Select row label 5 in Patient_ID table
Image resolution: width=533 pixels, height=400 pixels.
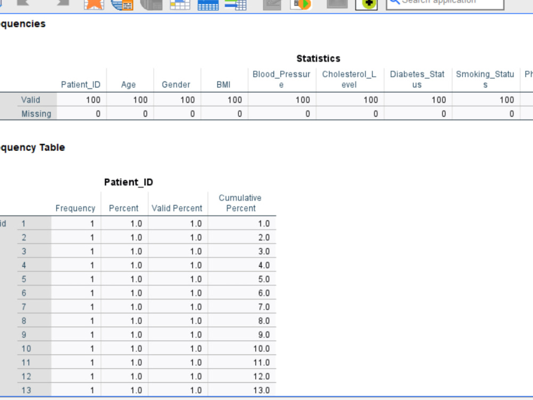[x=23, y=279]
